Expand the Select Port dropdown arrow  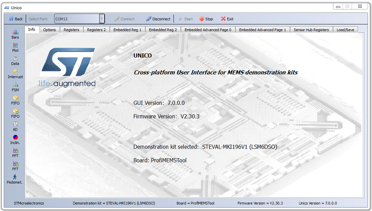pyautogui.click(x=102, y=19)
